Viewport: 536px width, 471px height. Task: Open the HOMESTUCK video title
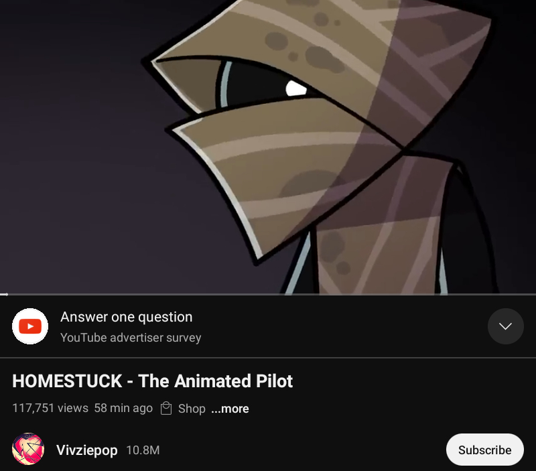[x=153, y=381]
